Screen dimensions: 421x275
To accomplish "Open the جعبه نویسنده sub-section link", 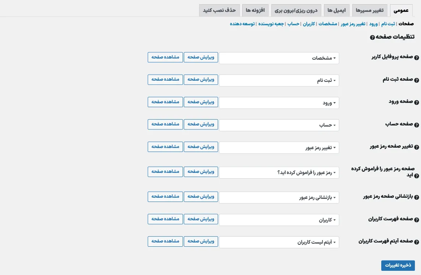I will coord(271,24).
